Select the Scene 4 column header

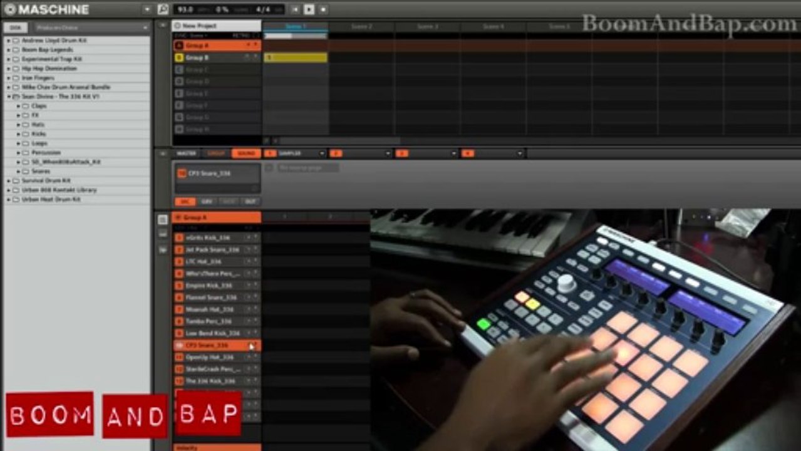pyautogui.click(x=494, y=26)
